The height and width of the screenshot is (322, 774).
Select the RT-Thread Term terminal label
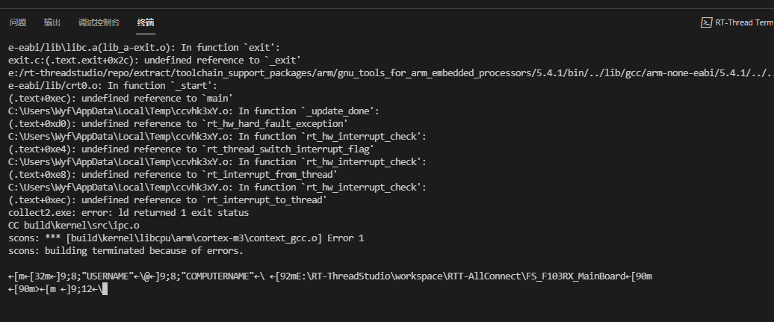click(x=744, y=22)
